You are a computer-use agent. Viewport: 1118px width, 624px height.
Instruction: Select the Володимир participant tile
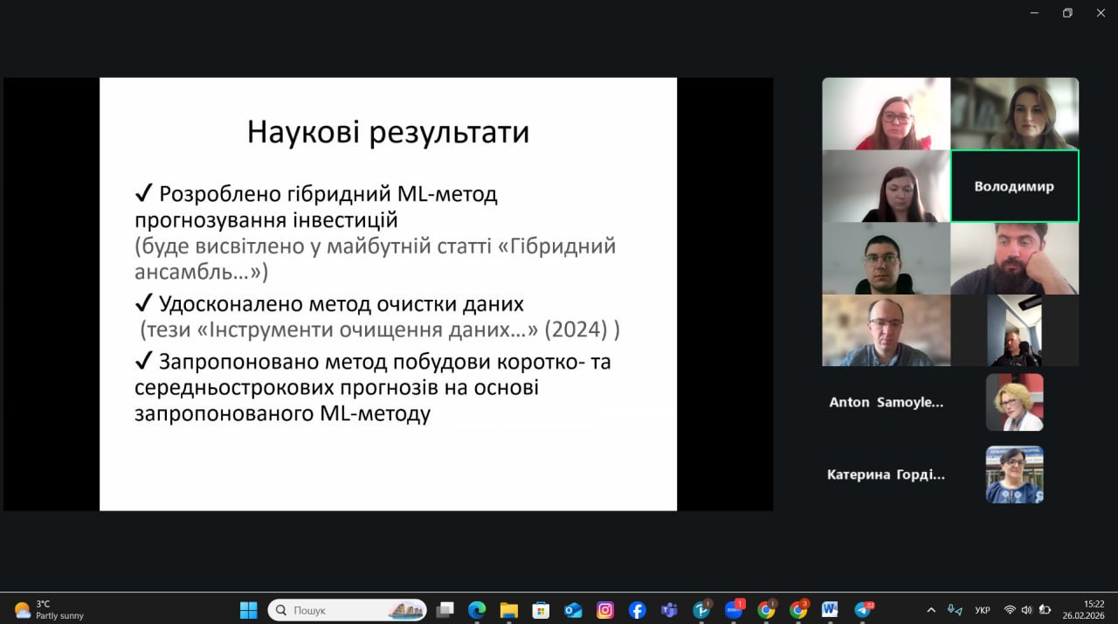(x=1014, y=186)
